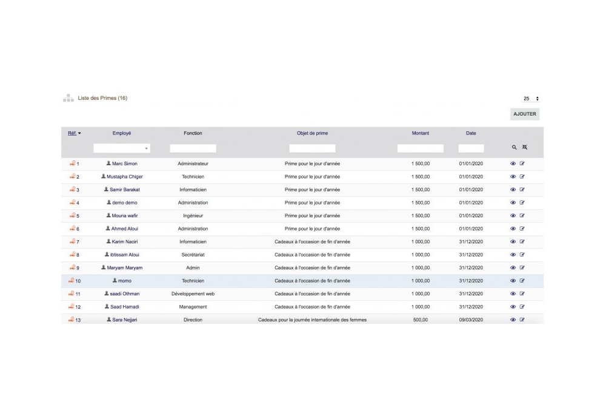Screen dimensions: 606x411
Task: Click inside the Date filter field
Action: point(471,148)
